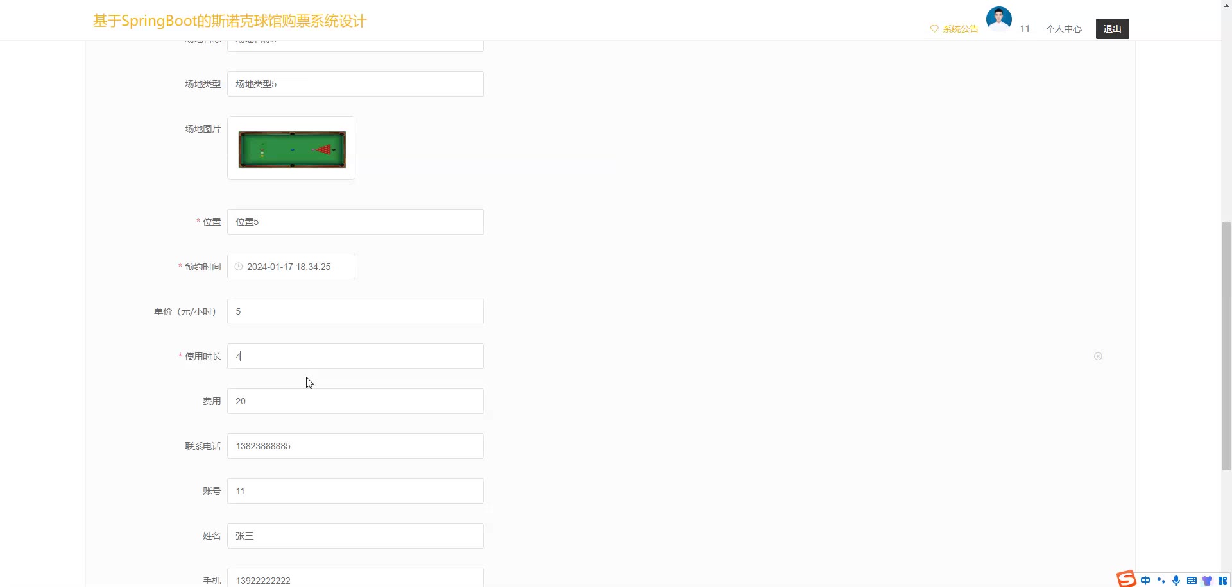Open 系统公告 announcements
The image size is (1232, 587).
[960, 29]
